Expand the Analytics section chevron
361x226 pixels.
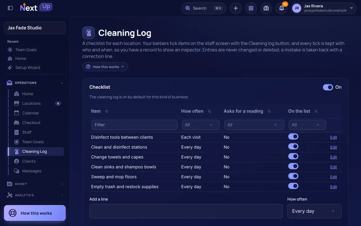[62, 195]
